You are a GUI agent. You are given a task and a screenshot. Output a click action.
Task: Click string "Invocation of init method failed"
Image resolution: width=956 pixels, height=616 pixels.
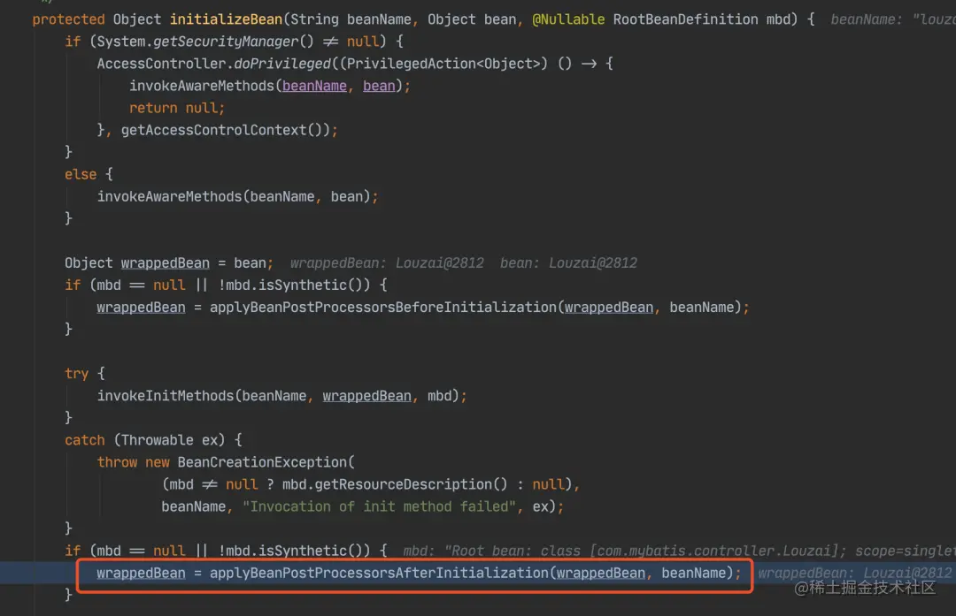[x=379, y=506]
